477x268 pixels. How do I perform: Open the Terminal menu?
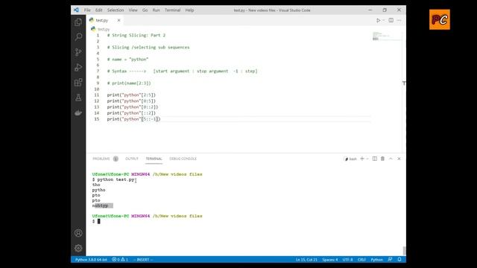coord(172,10)
